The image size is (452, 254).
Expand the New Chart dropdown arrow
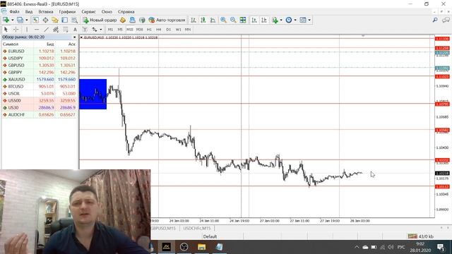(x=12, y=20)
